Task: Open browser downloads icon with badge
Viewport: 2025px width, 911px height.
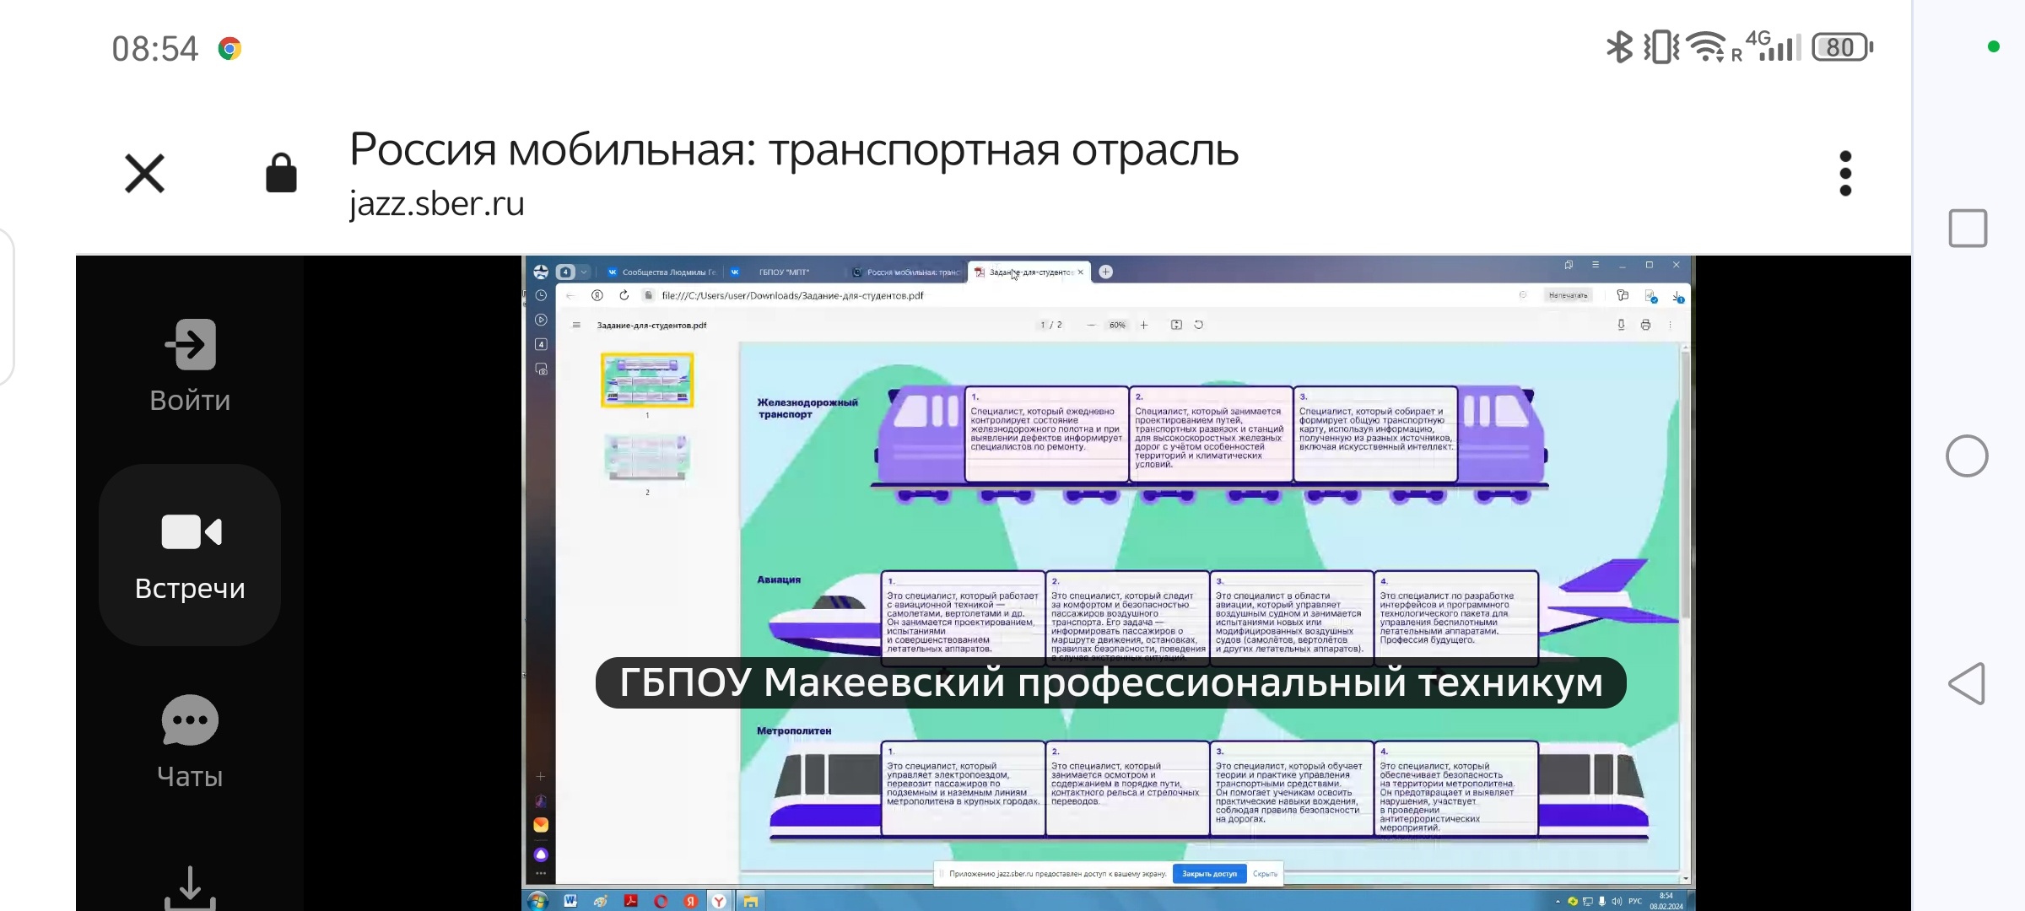Action: tap(1678, 296)
